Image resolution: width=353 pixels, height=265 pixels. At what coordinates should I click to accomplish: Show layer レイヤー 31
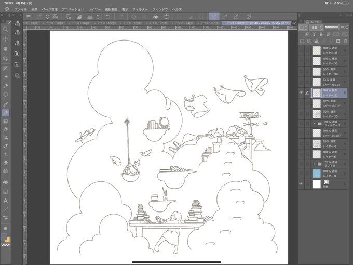[x=301, y=50]
